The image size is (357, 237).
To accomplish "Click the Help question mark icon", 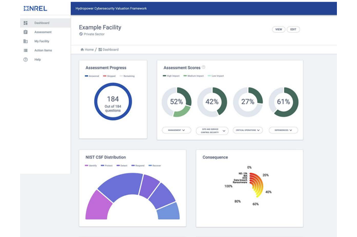I will coord(26,60).
